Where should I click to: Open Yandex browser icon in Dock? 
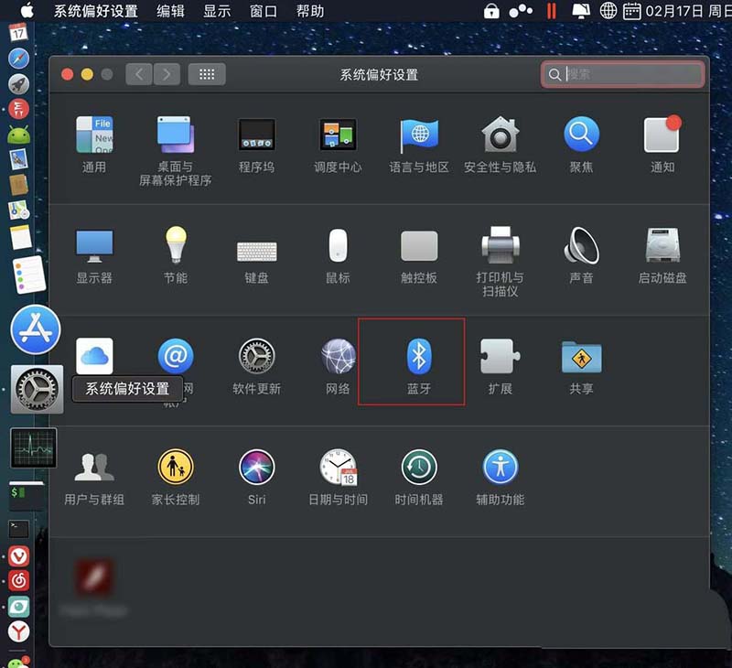(x=18, y=631)
